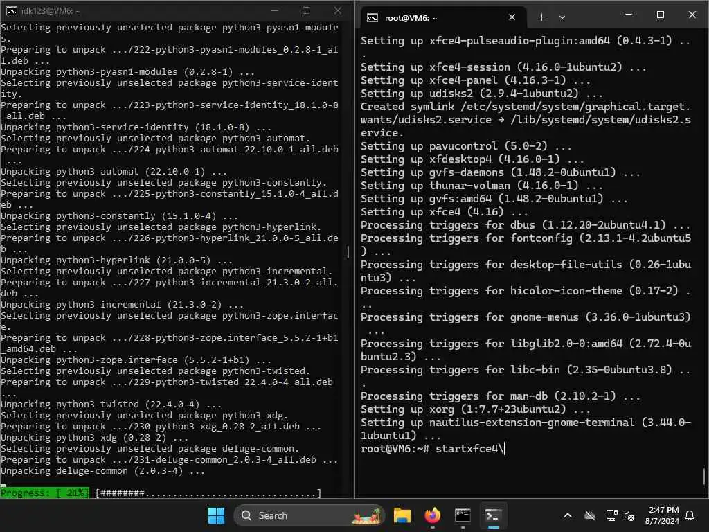The height and width of the screenshot is (532, 709).
Task: Click the startxfce4 command line
Action: point(433,448)
